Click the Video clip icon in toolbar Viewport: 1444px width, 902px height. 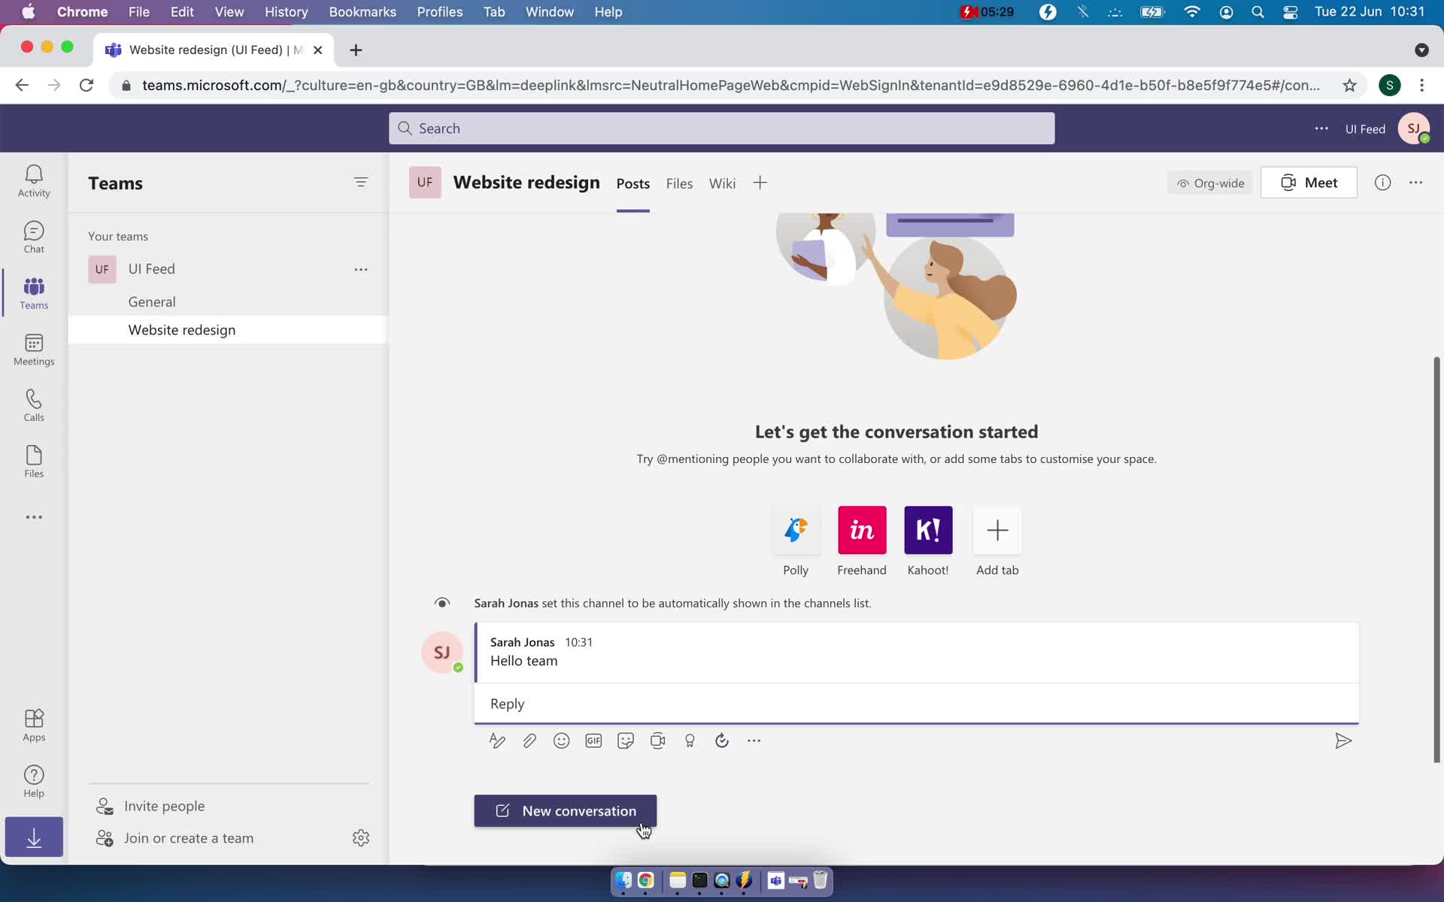tap(657, 740)
